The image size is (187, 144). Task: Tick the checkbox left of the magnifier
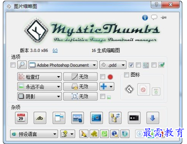click(x=13, y=65)
